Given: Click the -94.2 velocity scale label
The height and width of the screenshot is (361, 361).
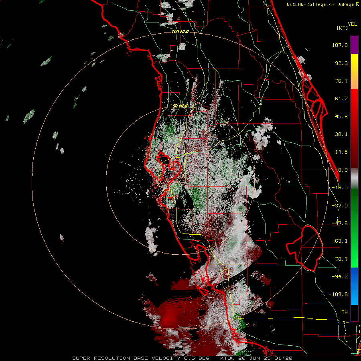Looking at the screenshot, I should click(340, 277).
